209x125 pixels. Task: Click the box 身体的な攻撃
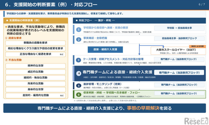(x=35, y=89)
